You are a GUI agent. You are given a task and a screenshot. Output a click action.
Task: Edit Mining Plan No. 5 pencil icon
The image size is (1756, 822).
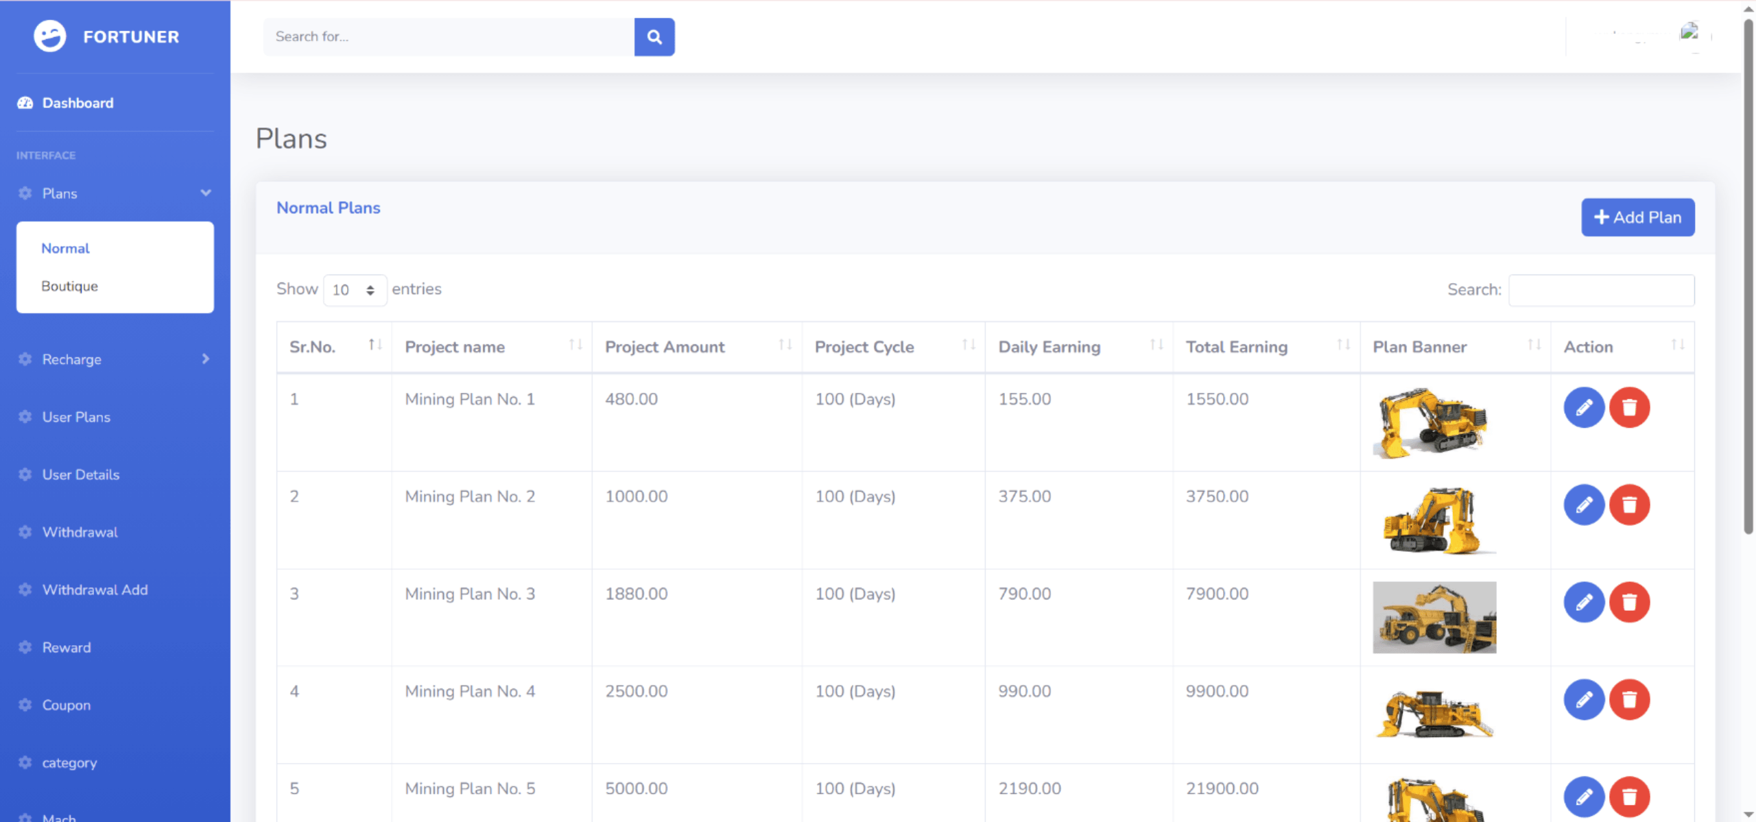click(1583, 797)
